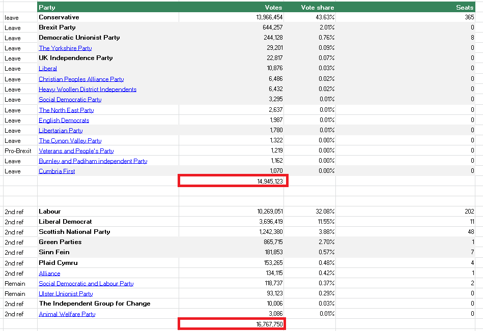Open Burnley and Padiham independent Party link
483x331 pixels.
click(93, 161)
